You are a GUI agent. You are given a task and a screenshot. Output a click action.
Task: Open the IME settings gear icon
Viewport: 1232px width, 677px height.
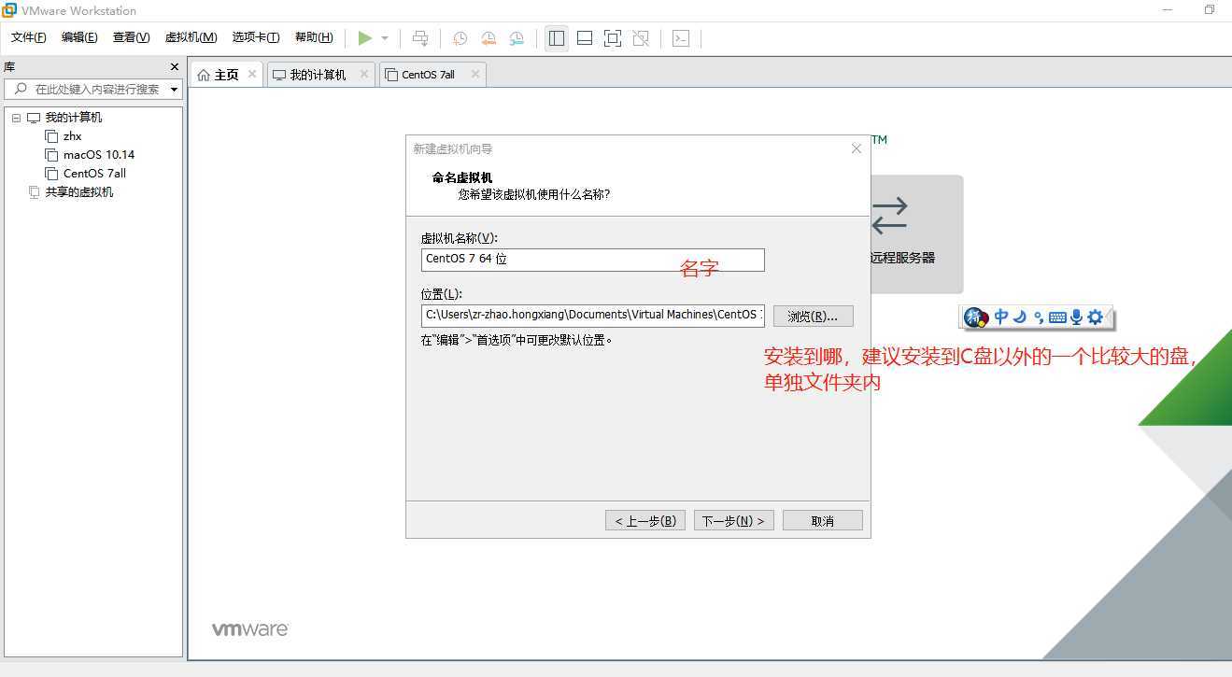pos(1096,317)
